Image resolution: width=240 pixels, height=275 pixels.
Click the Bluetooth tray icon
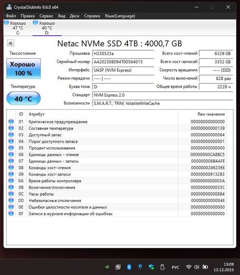[x=129, y=267]
